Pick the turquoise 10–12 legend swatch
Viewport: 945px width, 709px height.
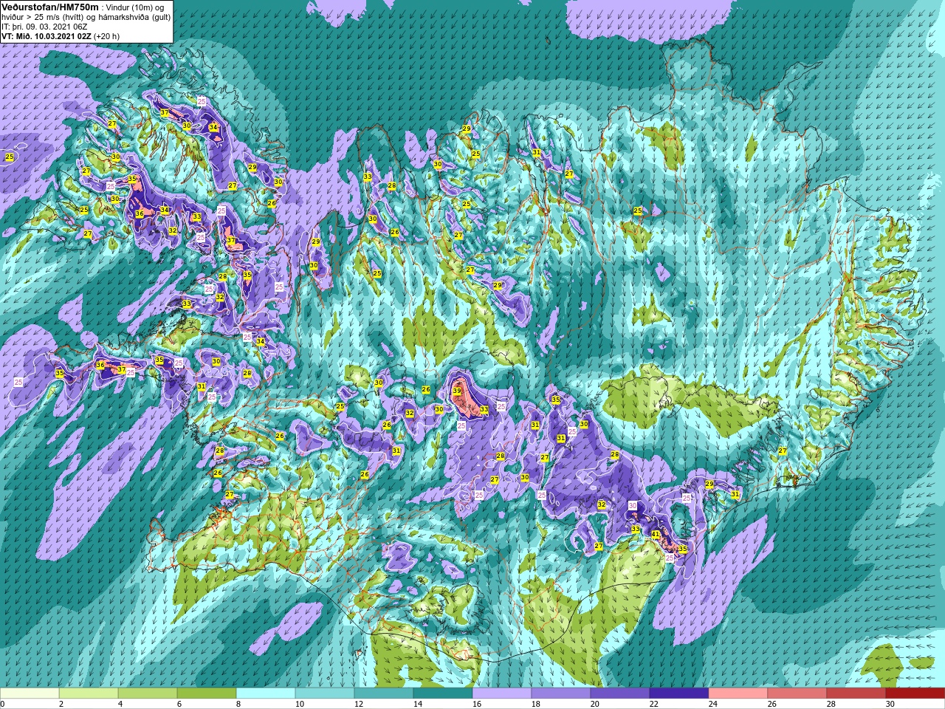pos(325,693)
